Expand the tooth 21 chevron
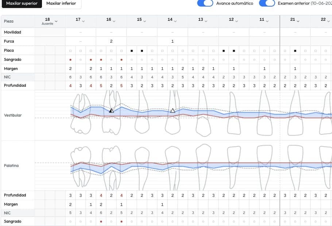Viewport: 332px width, 226px height. point(298,21)
